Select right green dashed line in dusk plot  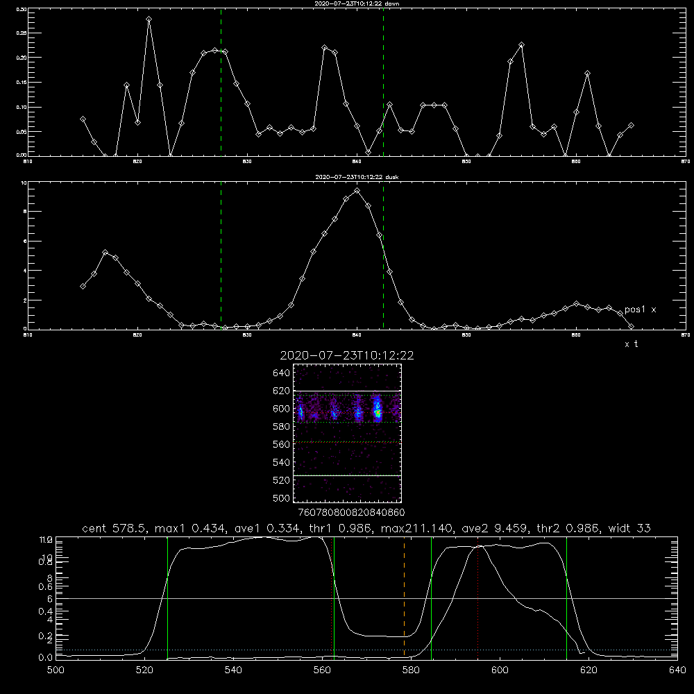pos(383,255)
